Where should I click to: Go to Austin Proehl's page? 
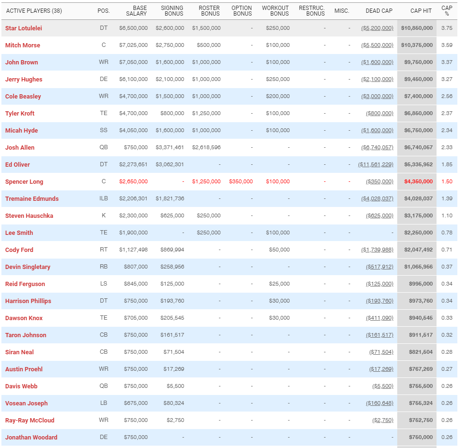(x=24, y=369)
